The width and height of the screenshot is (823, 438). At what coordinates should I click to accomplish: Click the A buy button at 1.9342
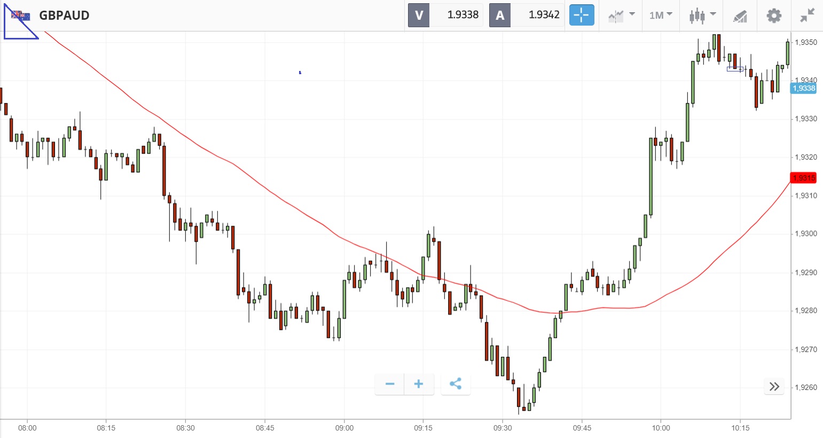coord(526,15)
